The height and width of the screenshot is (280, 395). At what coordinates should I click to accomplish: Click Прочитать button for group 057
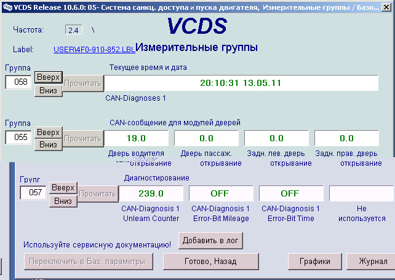coord(98,194)
